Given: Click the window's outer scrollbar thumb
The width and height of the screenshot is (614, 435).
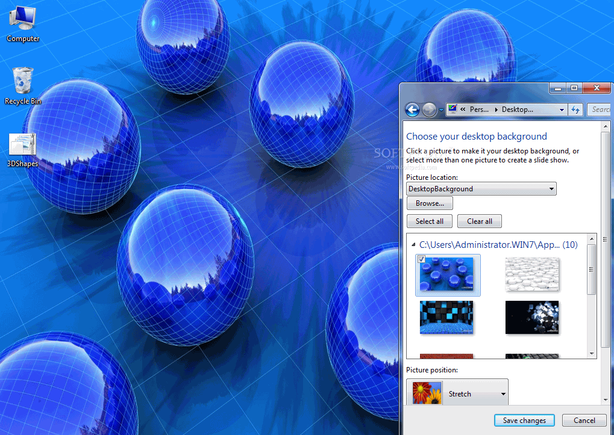Looking at the screenshot, I should [x=606, y=239].
